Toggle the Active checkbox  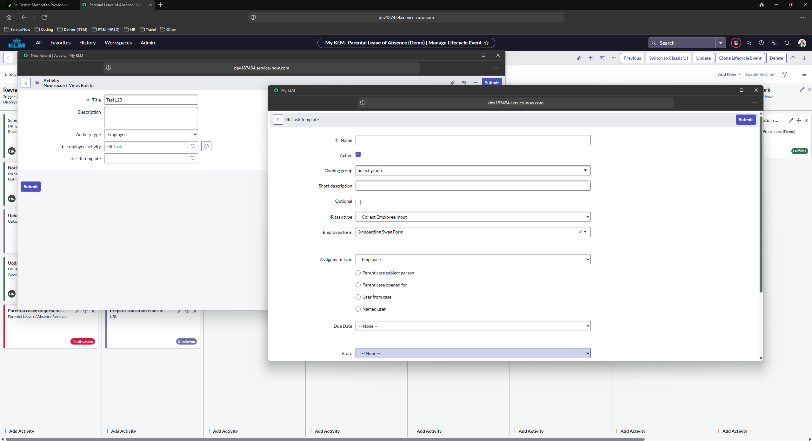click(x=358, y=154)
